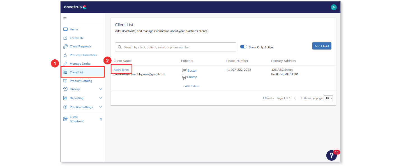Image resolution: width=401 pixels, height=166 pixels.
Task: Click the Add Client button
Action: pyautogui.click(x=322, y=46)
